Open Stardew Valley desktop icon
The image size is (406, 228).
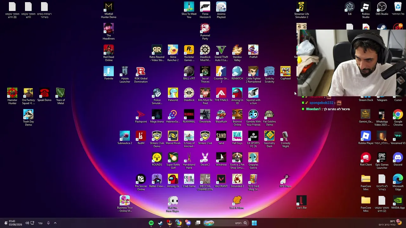coord(237,53)
